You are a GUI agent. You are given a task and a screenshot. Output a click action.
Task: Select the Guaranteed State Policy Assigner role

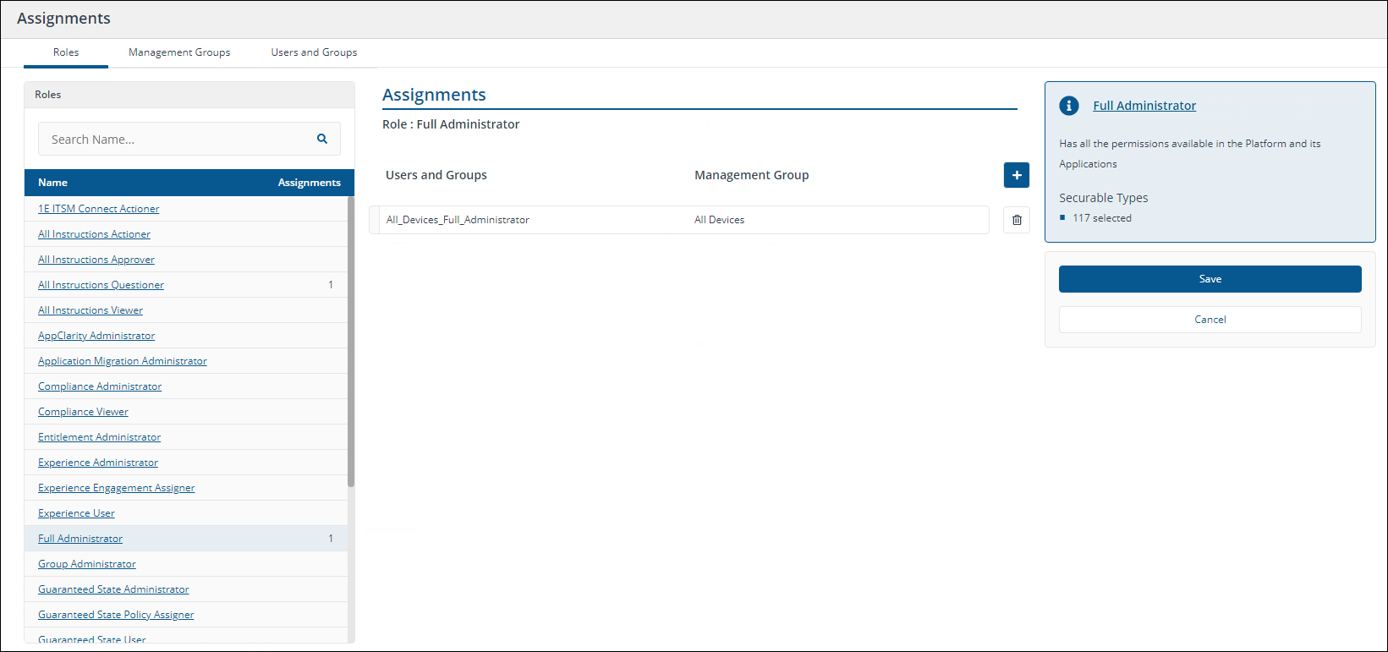click(116, 615)
